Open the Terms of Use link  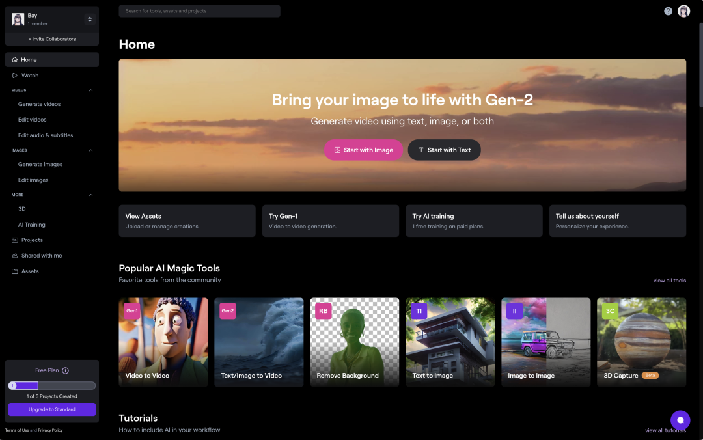(x=17, y=430)
